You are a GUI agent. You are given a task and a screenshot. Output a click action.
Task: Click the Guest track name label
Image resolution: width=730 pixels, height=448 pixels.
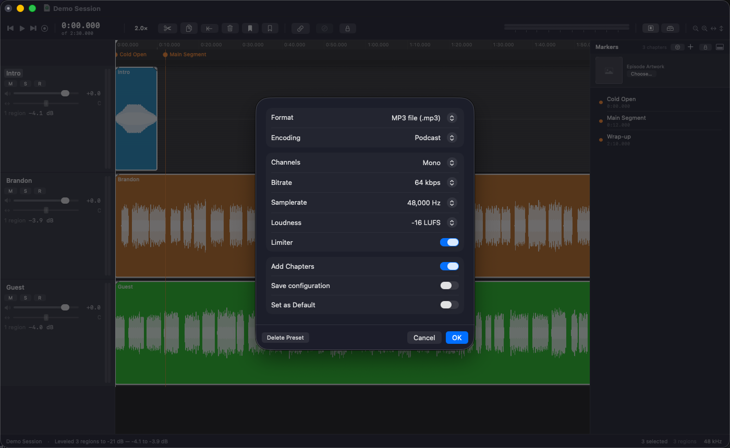coord(15,287)
